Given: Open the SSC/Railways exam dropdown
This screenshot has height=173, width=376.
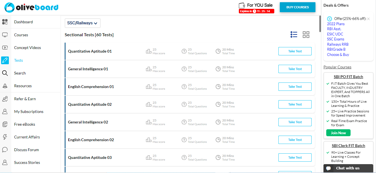Looking at the screenshot, I should (82, 23).
